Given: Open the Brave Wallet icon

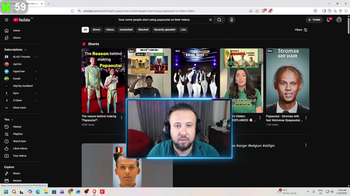Looking at the screenshot, I should pyautogui.click(x=329, y=11).
